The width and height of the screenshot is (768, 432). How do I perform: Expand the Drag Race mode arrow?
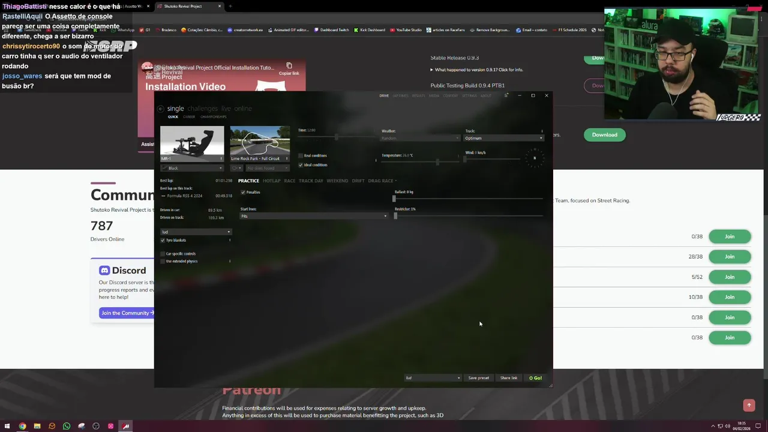coord(396,181)
